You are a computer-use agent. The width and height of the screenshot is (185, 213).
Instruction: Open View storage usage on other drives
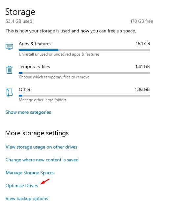pos(41,147)
